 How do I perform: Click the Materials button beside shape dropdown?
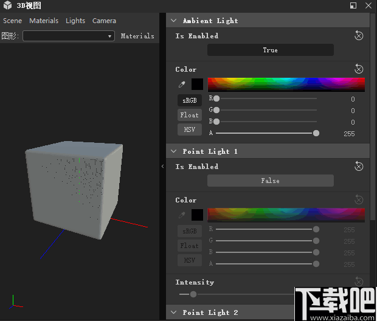(x=137, y=36)
